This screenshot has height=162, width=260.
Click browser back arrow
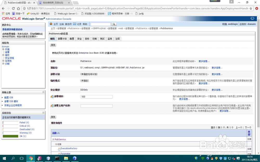pos(3,9)
